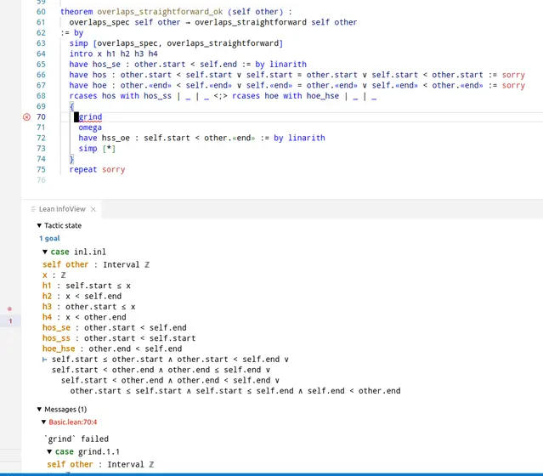Click the Basic.lean:70:4 message location text

tap(73, 422)
